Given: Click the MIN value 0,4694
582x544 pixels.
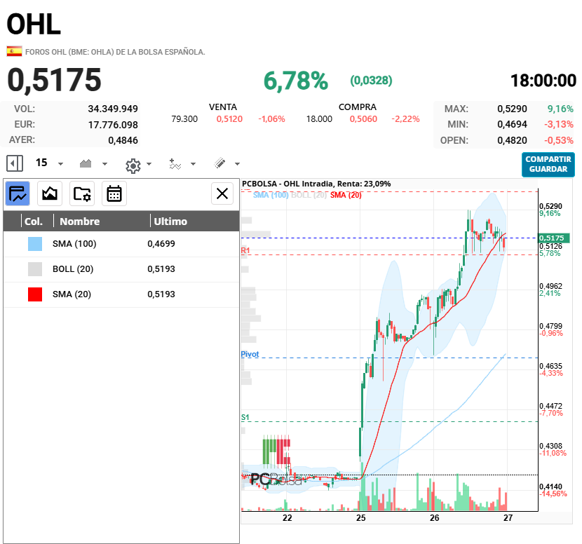Looking at the screenshot, I should 512,124.
